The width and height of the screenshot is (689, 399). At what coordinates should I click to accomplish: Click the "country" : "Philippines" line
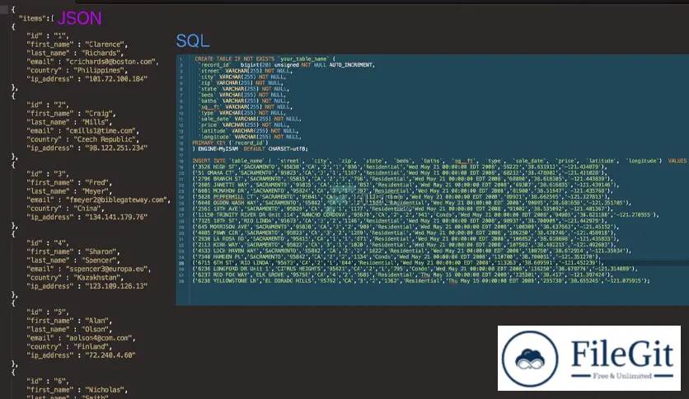click(77, 70)
